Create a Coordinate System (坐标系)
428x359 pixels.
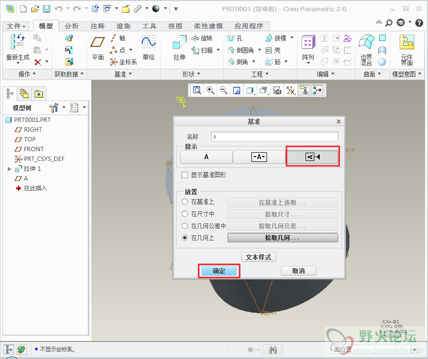tap(123, 62)
